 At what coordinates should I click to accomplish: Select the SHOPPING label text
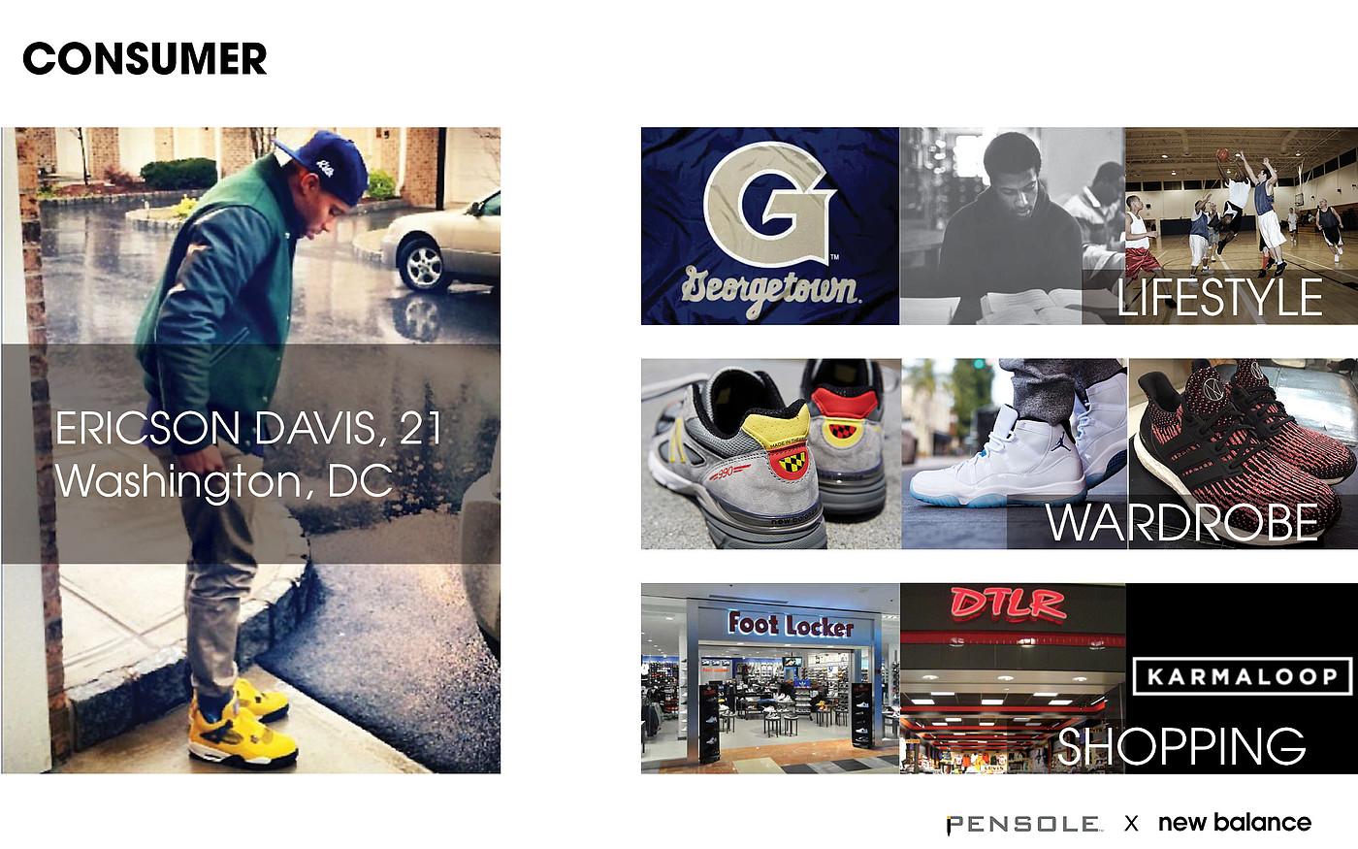[x=1181, y=747]
